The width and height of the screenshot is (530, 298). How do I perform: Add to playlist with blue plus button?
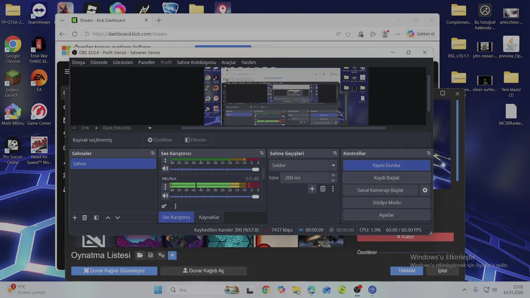point(172,255)
